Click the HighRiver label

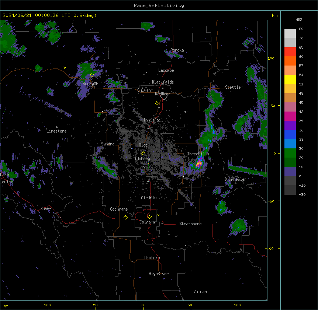pos(159,274)
